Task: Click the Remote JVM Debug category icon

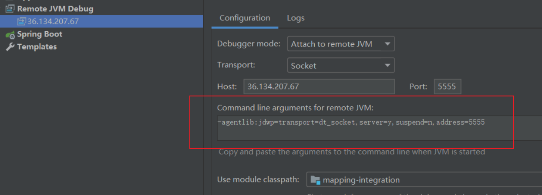Action: 10,9
